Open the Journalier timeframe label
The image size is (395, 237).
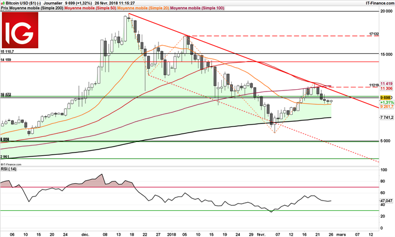coord(53,3)
